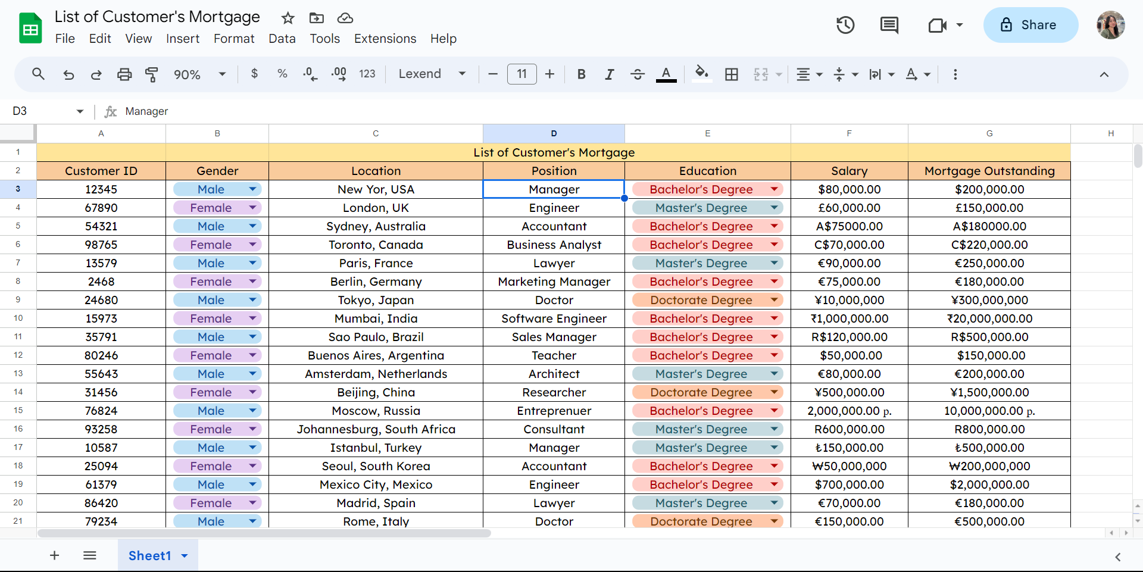Click the Redo arrow icon
Screen dimensions: 1143x572
[x=96, y=74]
